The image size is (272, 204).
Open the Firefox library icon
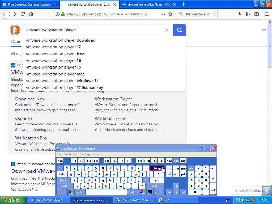click(248, 14)
